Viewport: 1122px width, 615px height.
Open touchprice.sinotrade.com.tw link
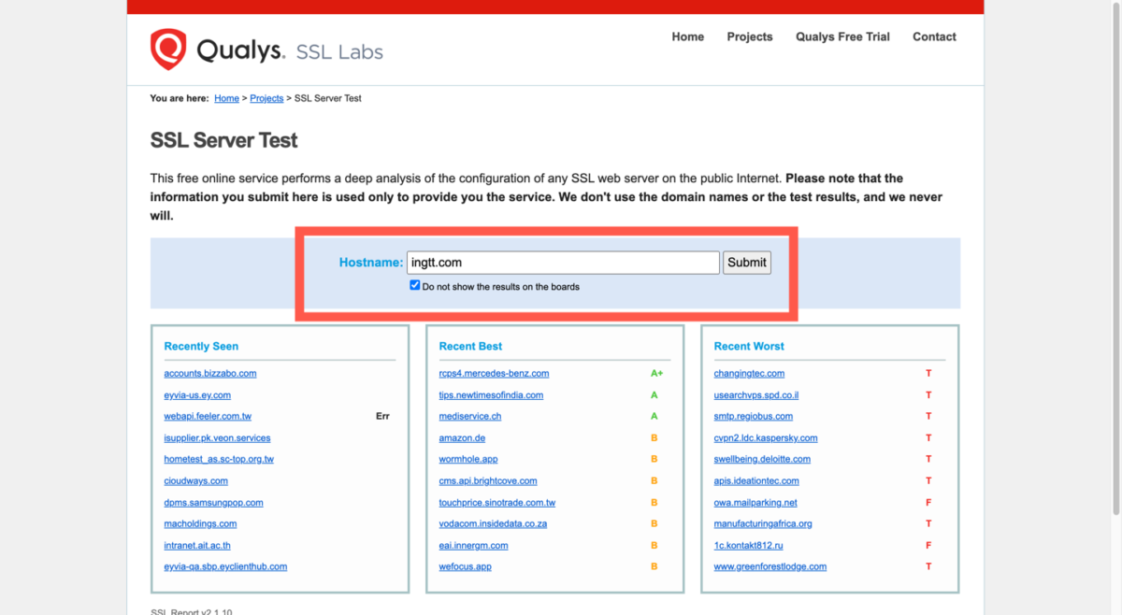click(497, 502)
